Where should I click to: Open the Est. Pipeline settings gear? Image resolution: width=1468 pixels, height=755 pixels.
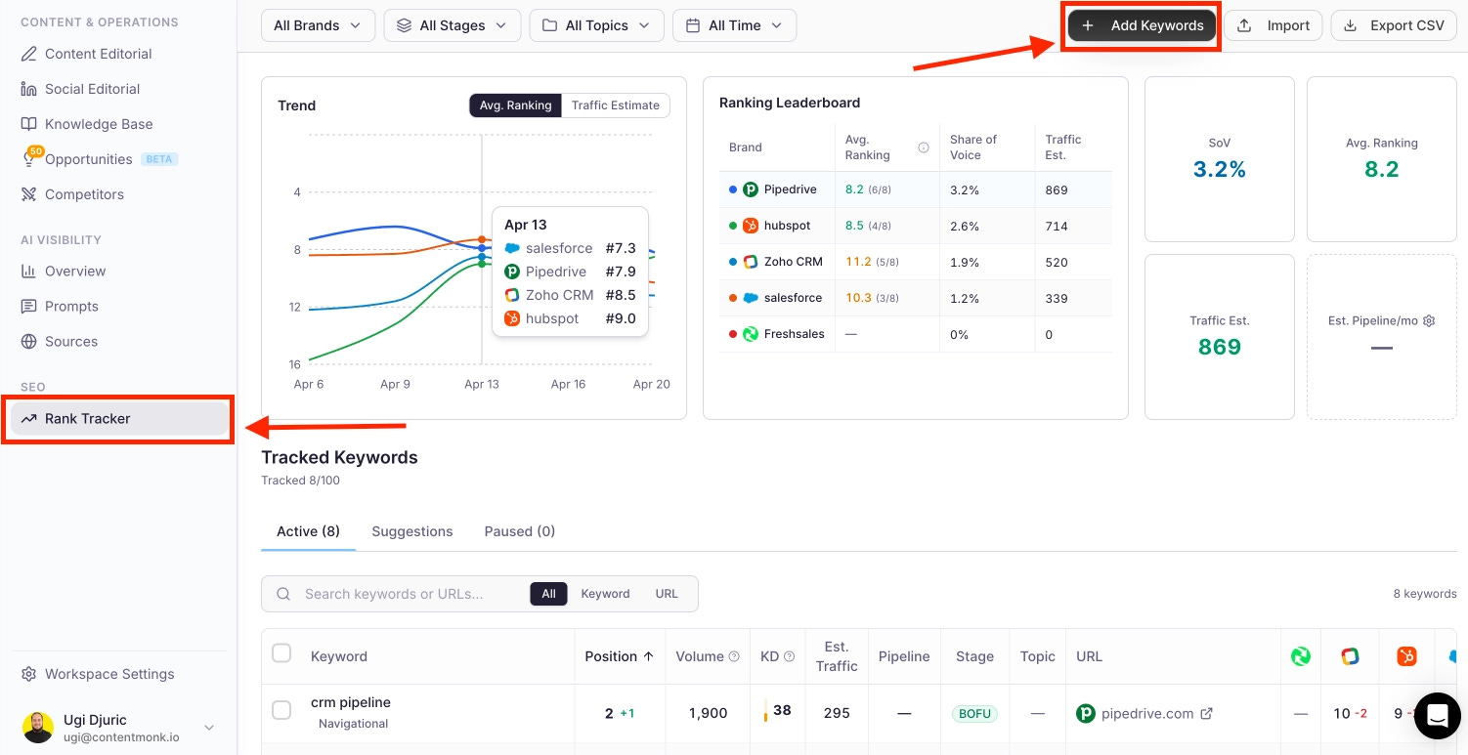coord(1429,320)
